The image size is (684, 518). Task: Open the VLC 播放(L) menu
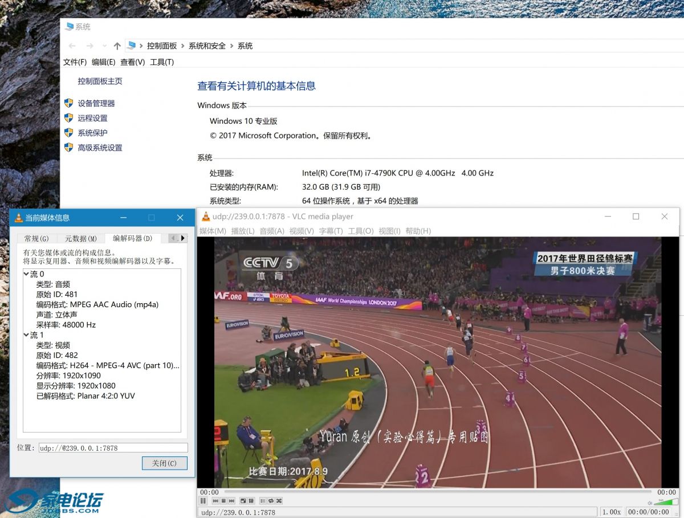(x=243, y=231)
